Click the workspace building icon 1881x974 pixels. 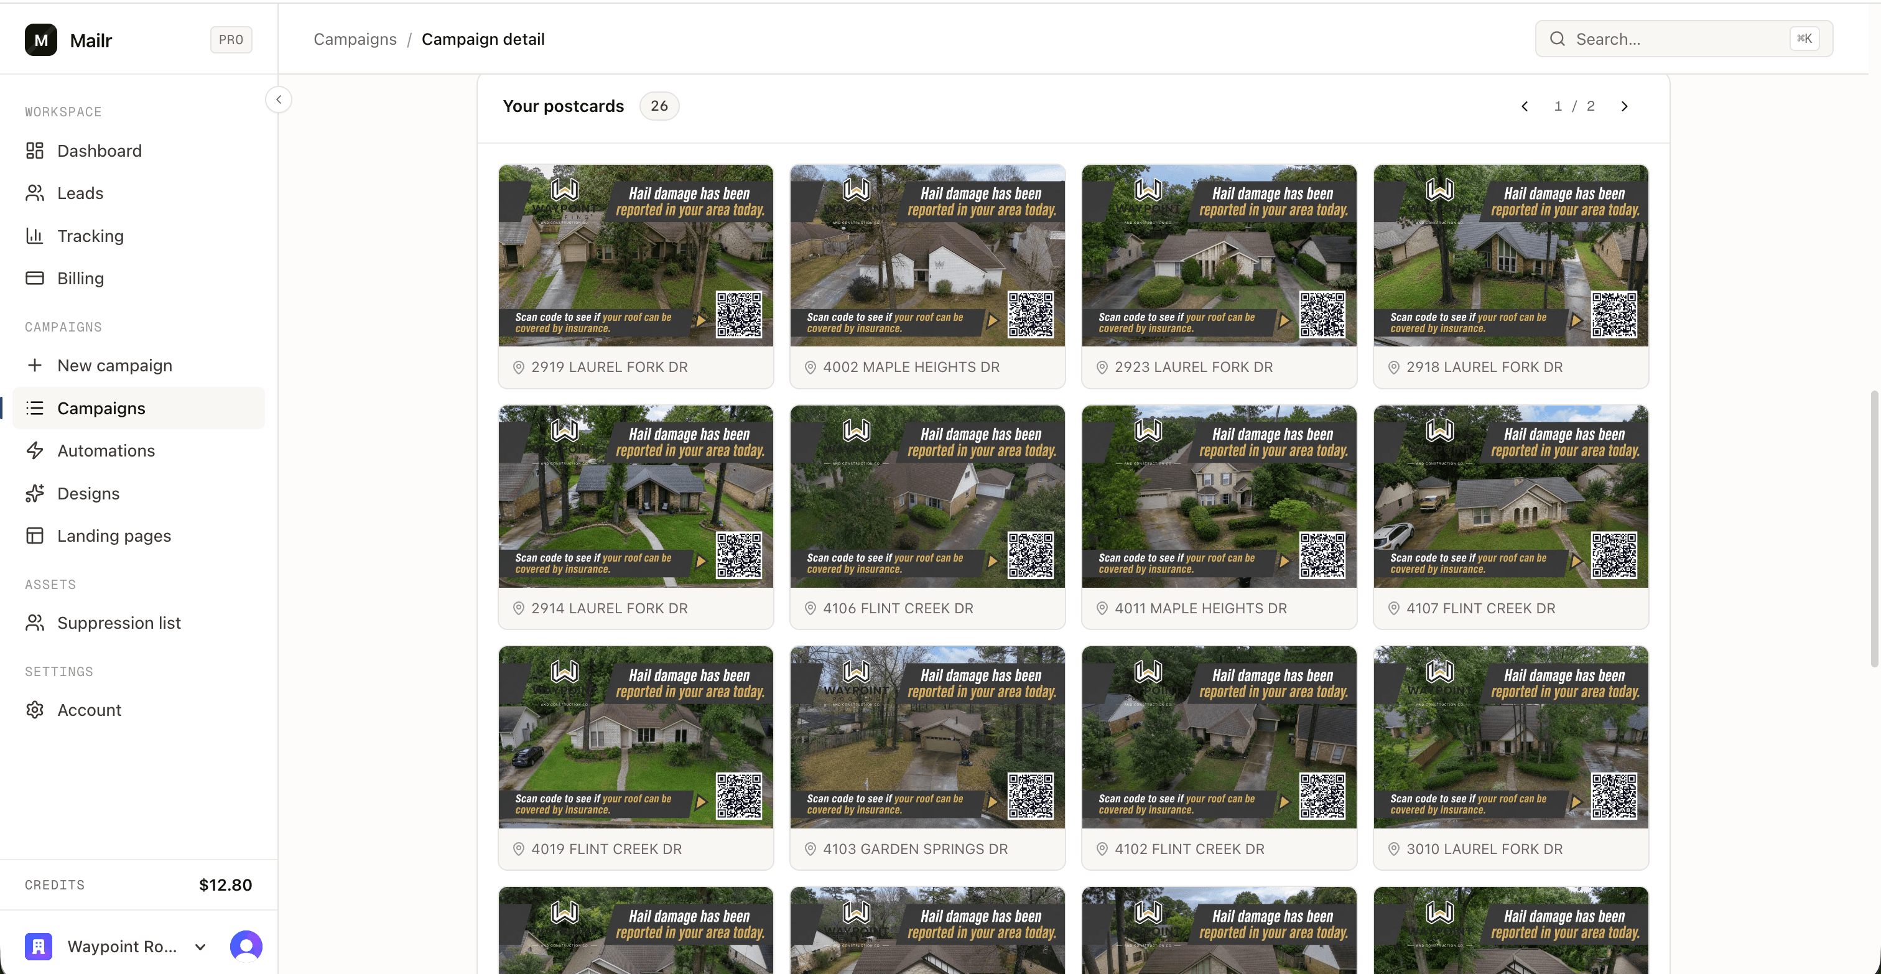point(39,947)
